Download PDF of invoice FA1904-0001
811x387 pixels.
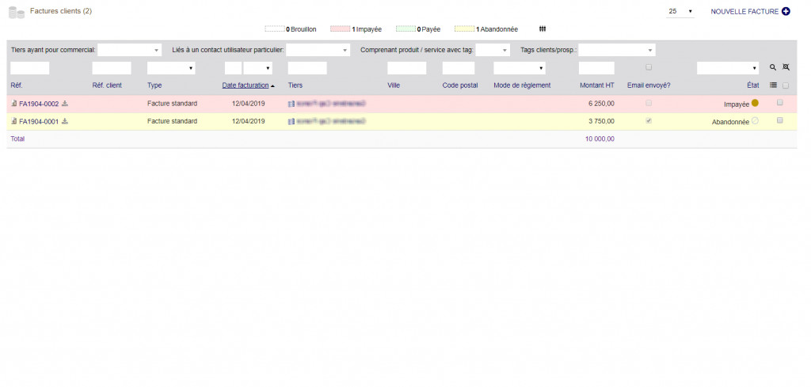coord(65,121)
